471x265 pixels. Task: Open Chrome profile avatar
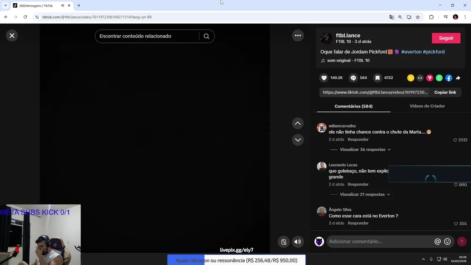[x=456, y=17]
